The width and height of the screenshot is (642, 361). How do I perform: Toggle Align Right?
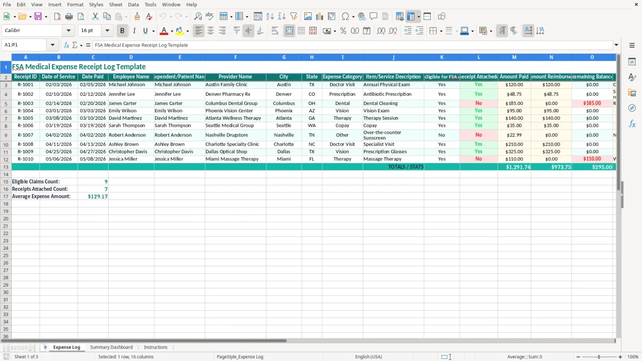(223, 31)
